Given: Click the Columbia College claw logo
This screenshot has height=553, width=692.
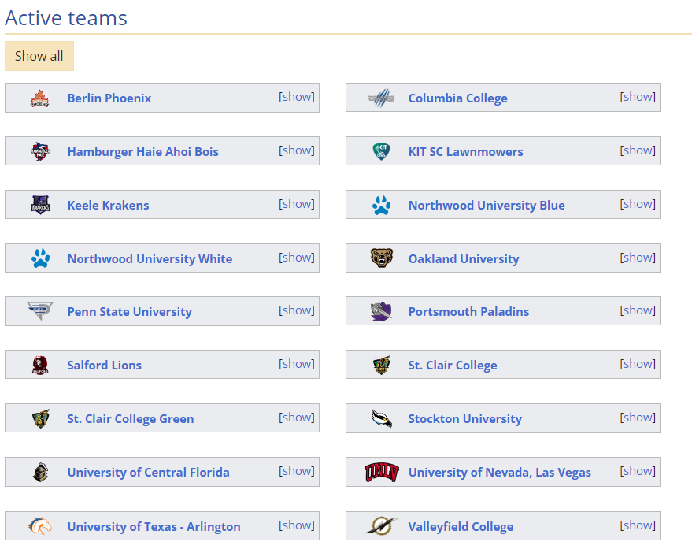Looking at the screenshot, I should click(381, 98).
